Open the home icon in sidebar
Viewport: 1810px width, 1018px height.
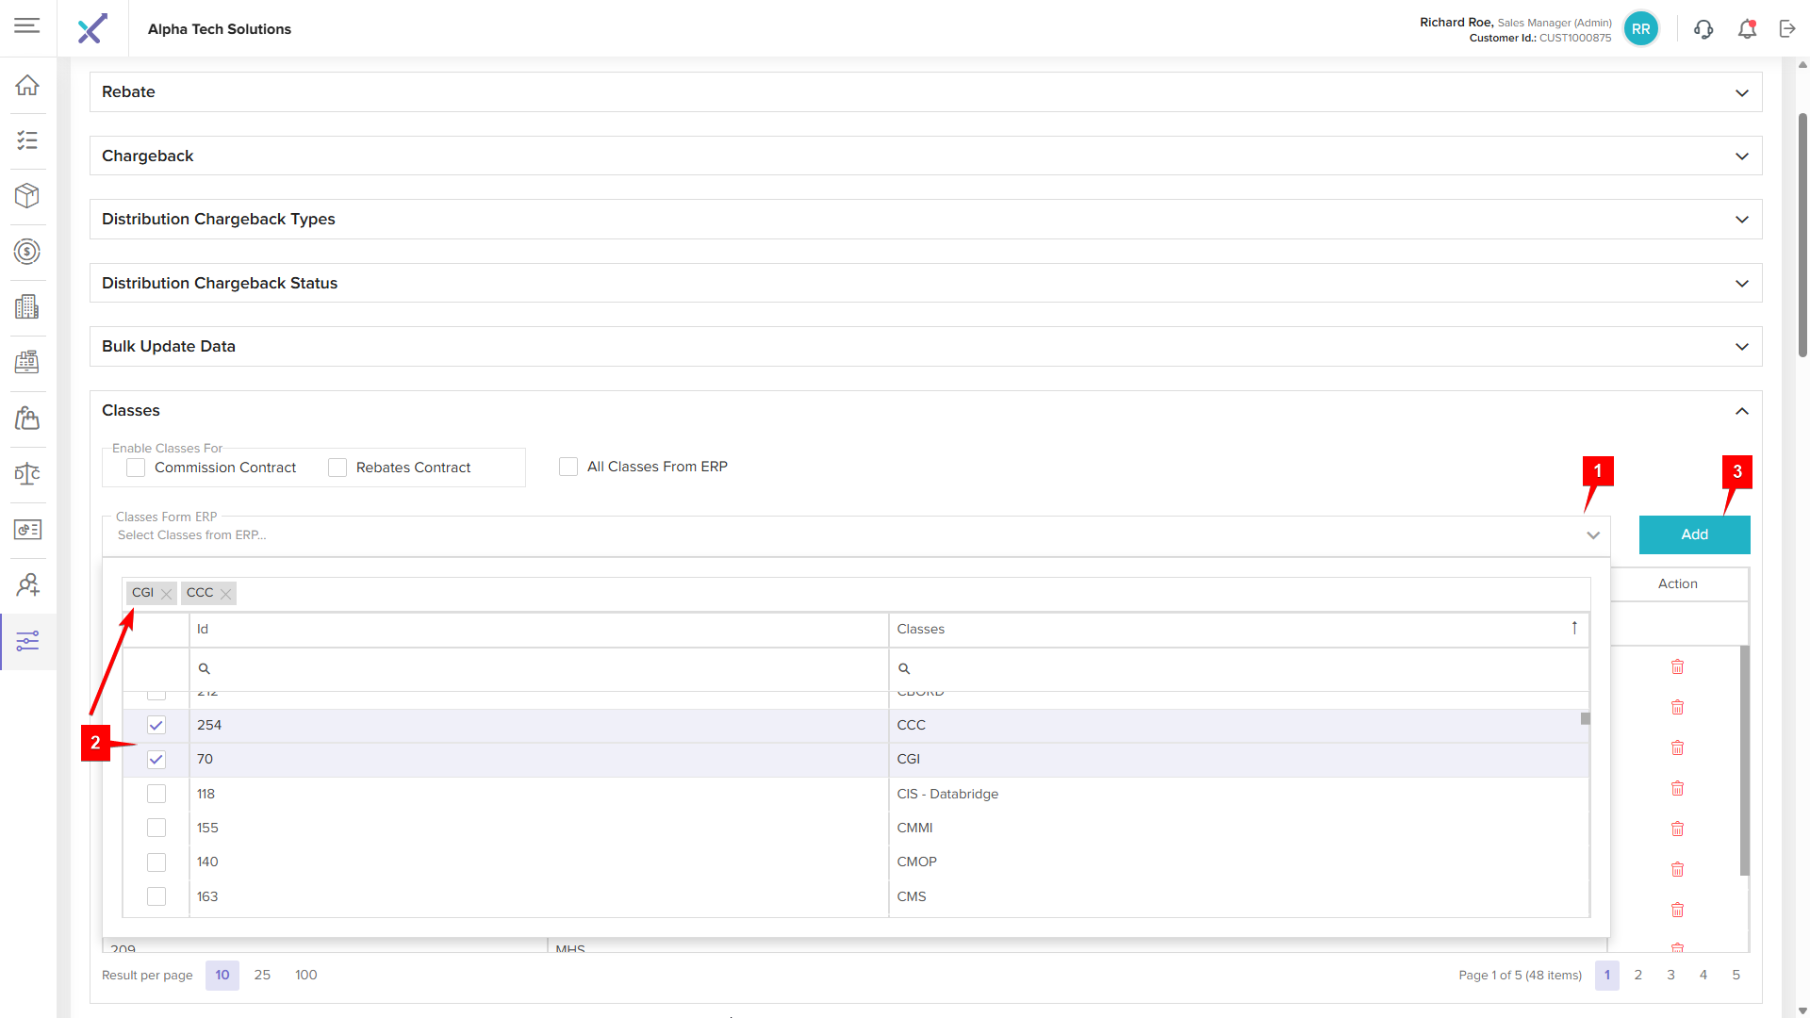tap(27, 85)
